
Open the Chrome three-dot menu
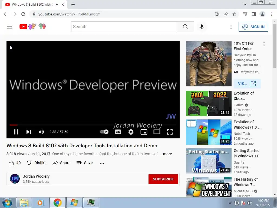(x=271, y=14)
